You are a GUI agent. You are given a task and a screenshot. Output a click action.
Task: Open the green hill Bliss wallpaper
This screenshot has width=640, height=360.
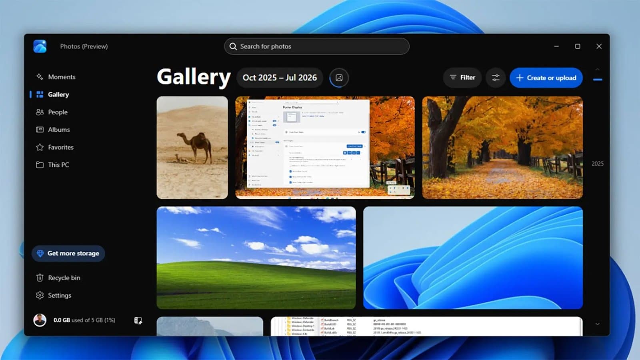pos(256,258)
